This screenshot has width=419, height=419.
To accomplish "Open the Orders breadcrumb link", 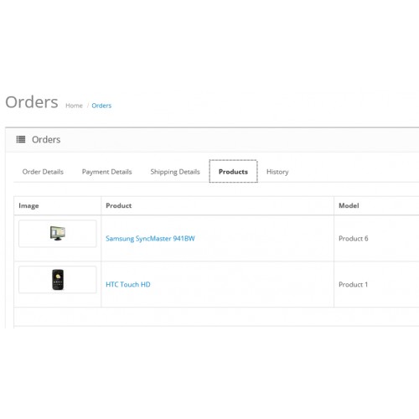I will coord(101,106).
